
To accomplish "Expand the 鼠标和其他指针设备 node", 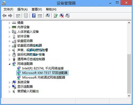I will coord(10,55).
